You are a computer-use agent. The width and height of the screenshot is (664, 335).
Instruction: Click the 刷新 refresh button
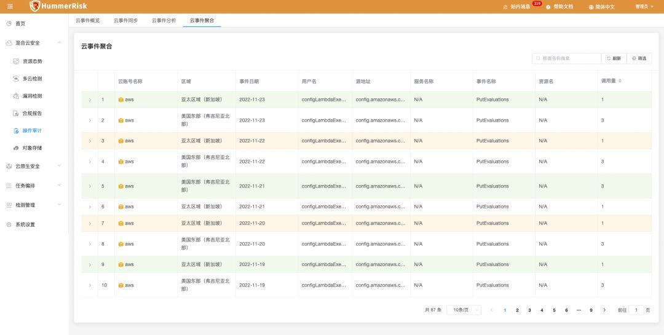click(x=614, y=58)
